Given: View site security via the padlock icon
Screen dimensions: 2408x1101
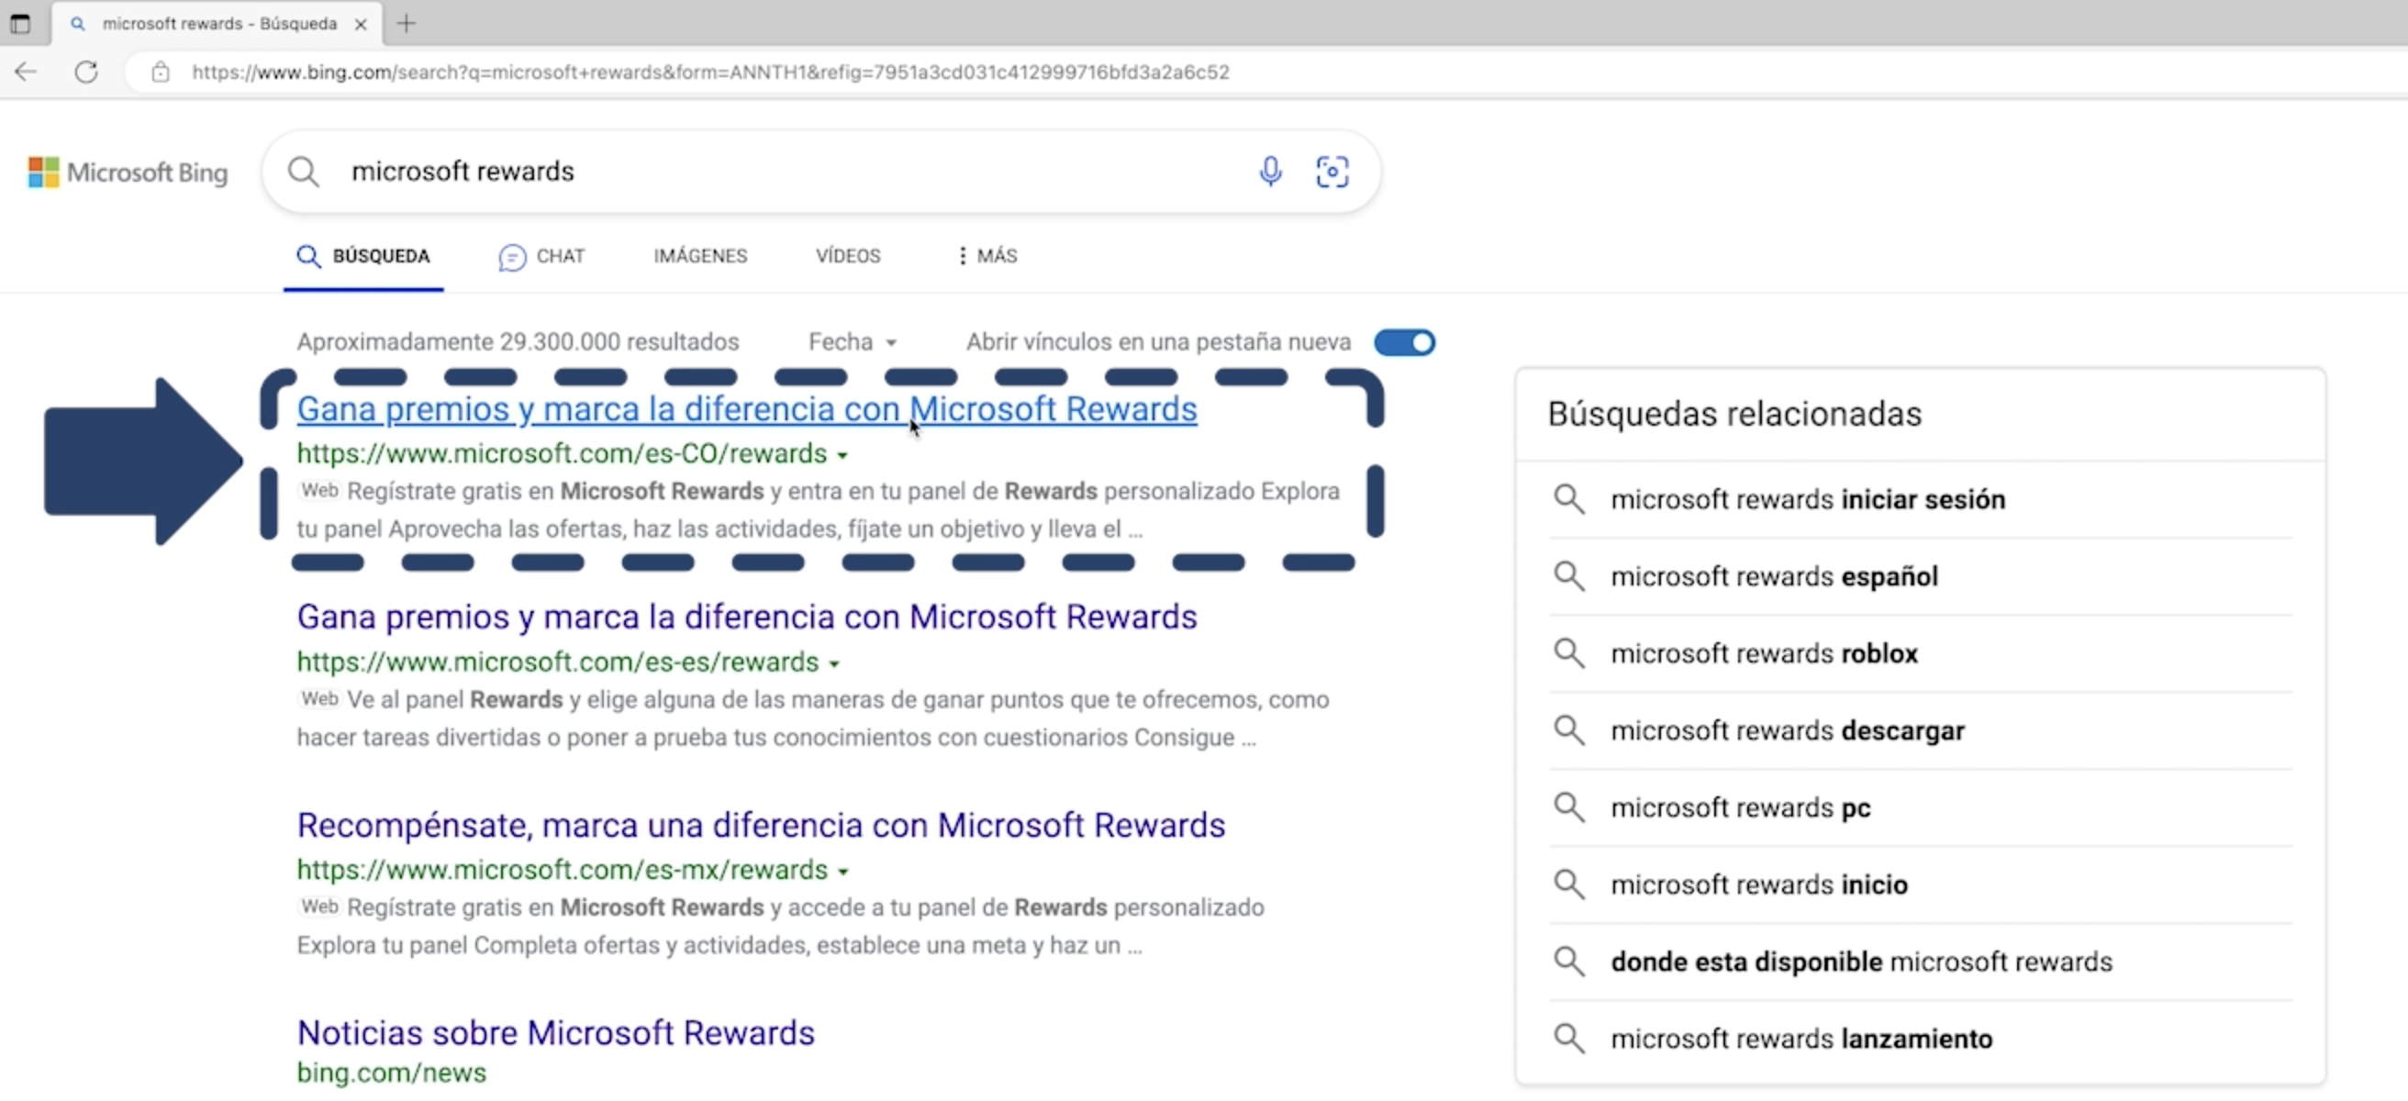Looking at the screenshot, I should (160, 72).
